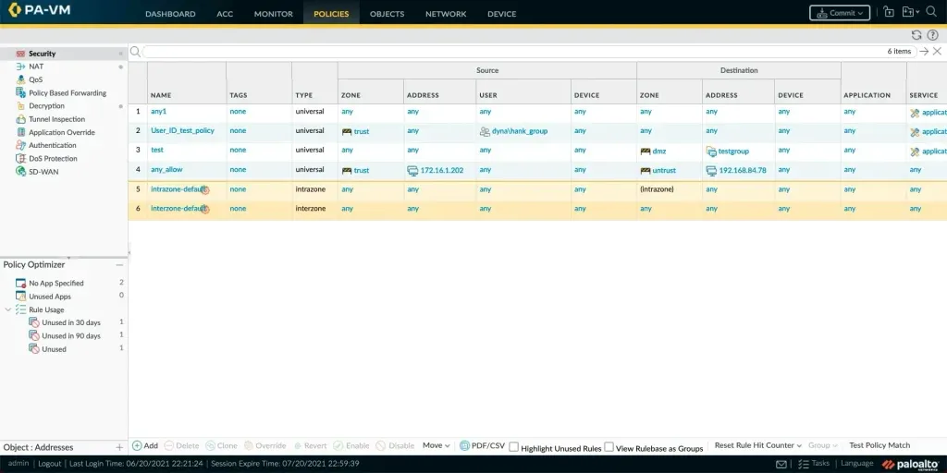The height and width of the screenshot is (473, 947).
Task: Open the Security policies node
Action: click(x=42, y=54)
